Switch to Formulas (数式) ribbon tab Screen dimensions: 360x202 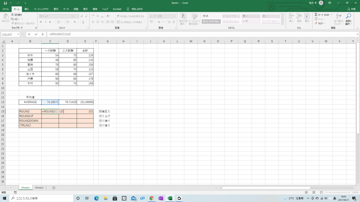[x=56, y=9]
